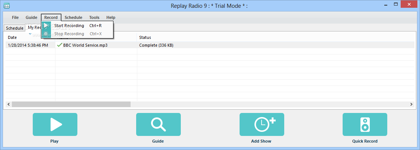Choose Start Recording from the Record menu
This screenshot has height=150, width=420.
click(x=77, y=26)
